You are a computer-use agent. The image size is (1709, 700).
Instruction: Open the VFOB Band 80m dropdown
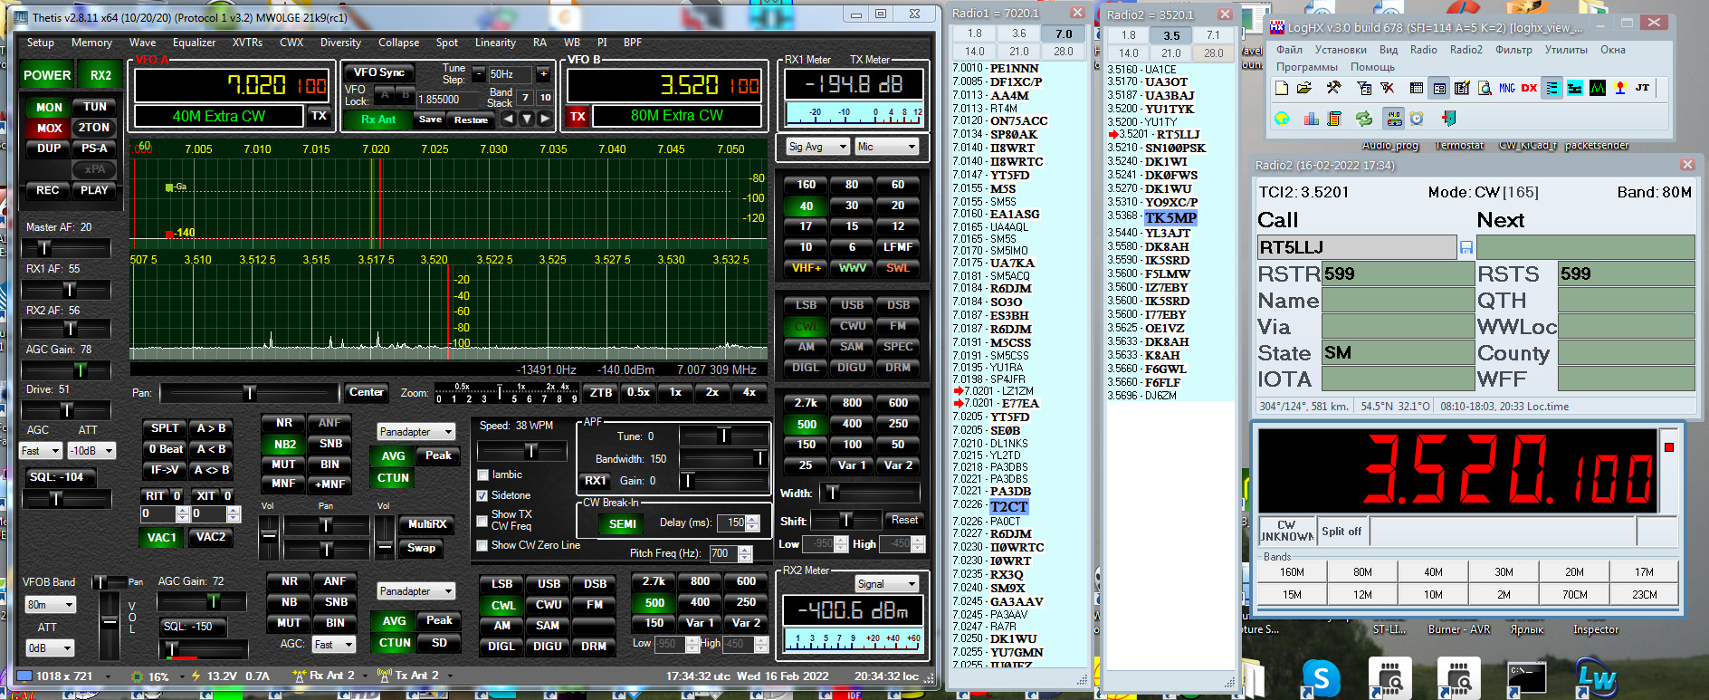click(x=50, y=604)
